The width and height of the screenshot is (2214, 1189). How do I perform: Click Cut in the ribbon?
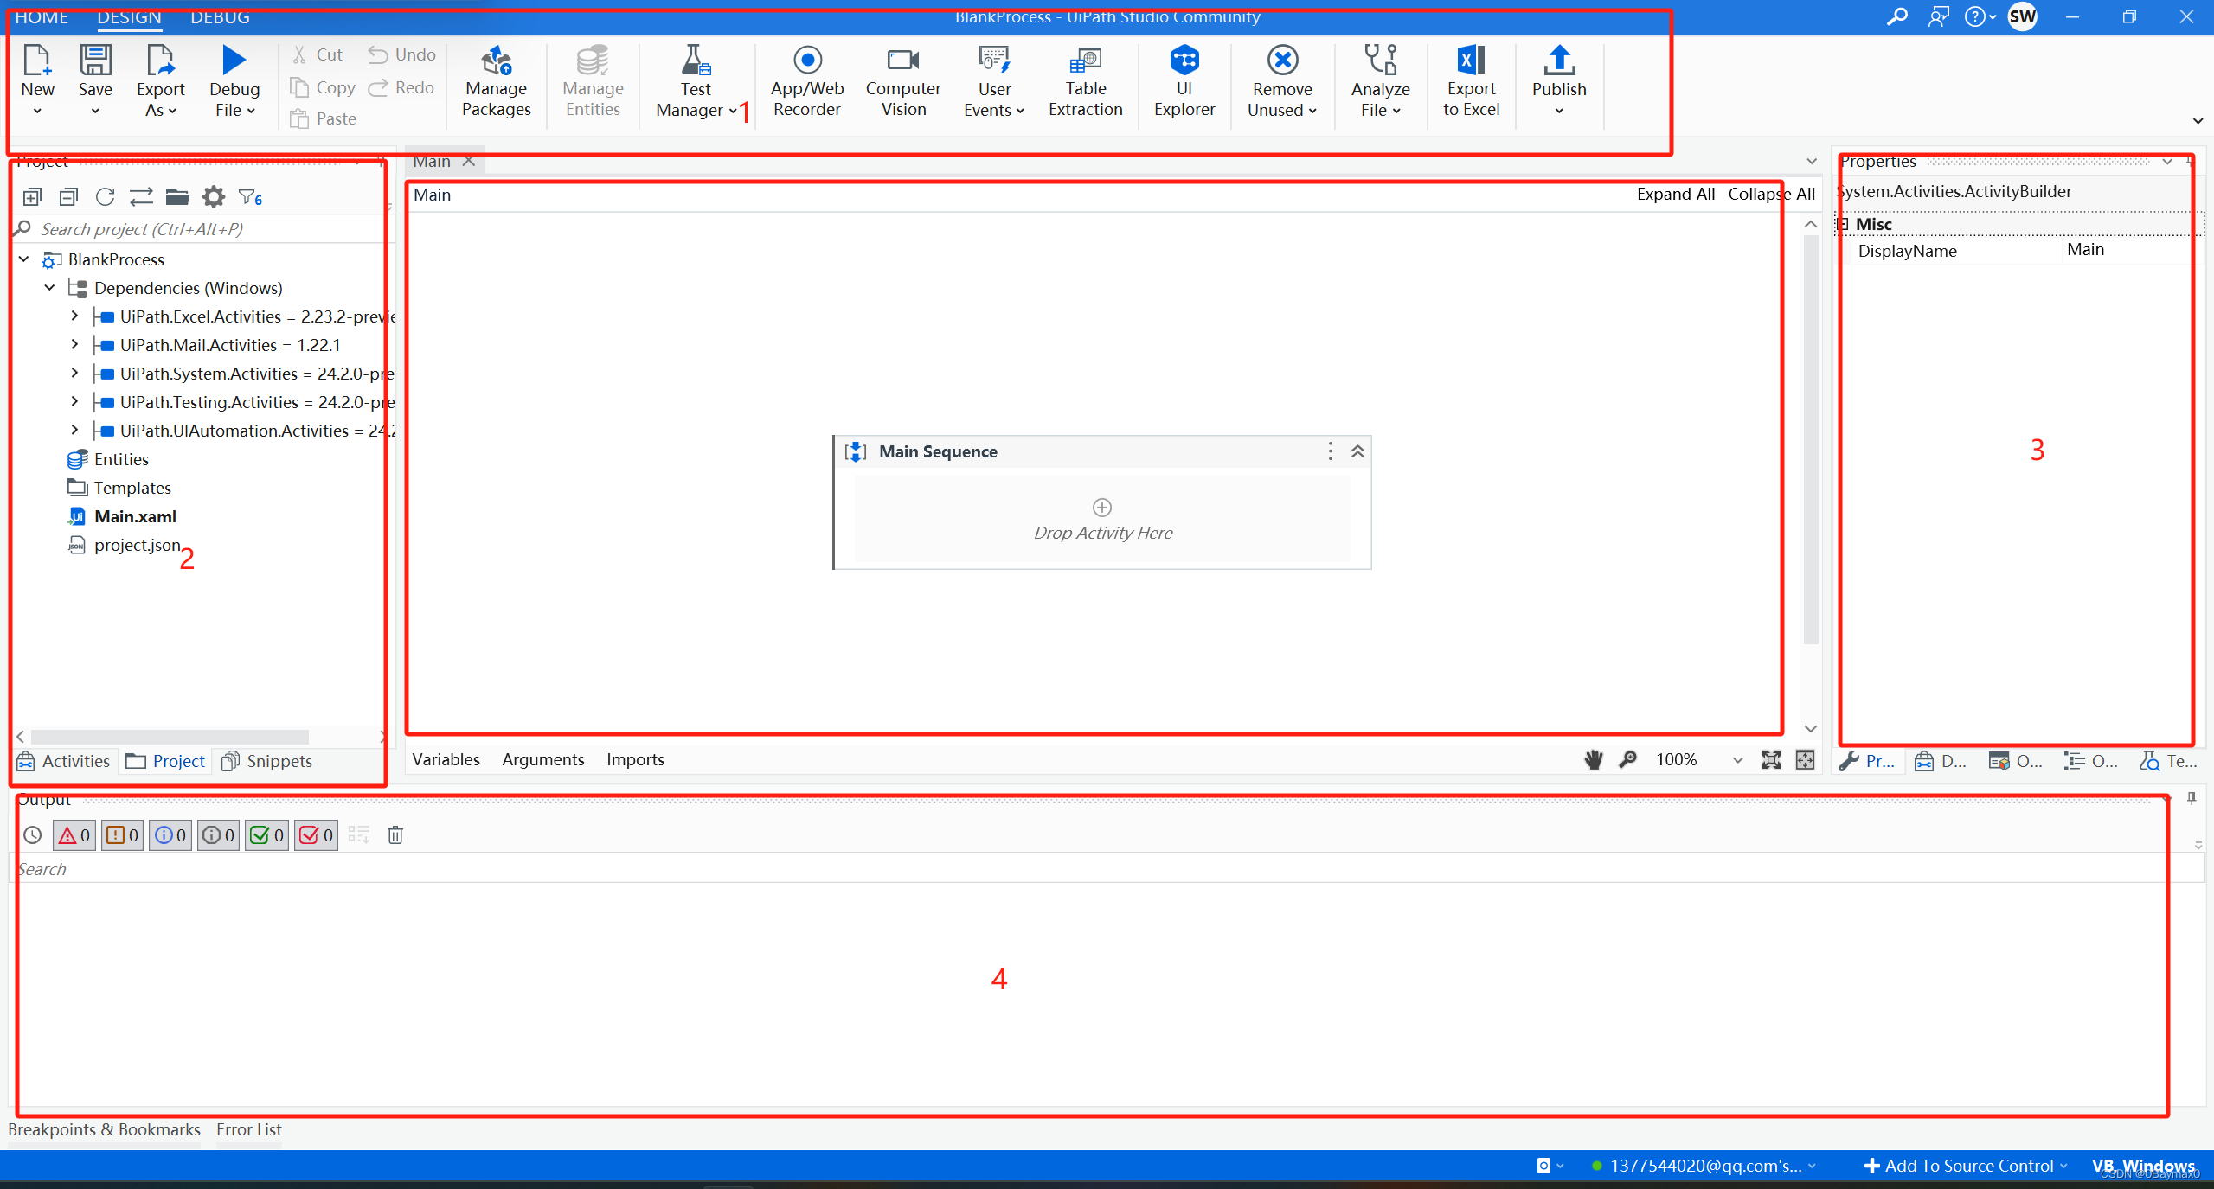point(318,54)
